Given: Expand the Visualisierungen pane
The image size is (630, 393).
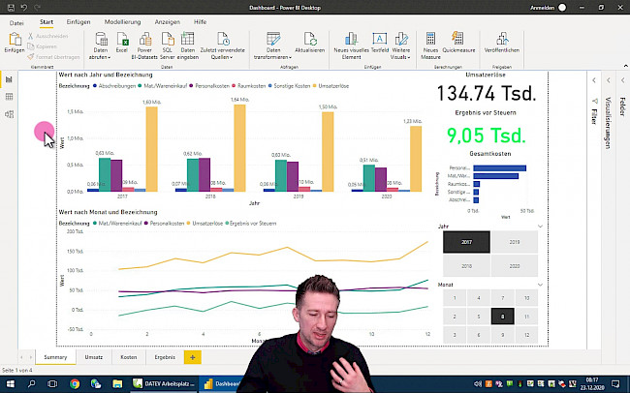Looking at the screenshot, I should 609,80.
